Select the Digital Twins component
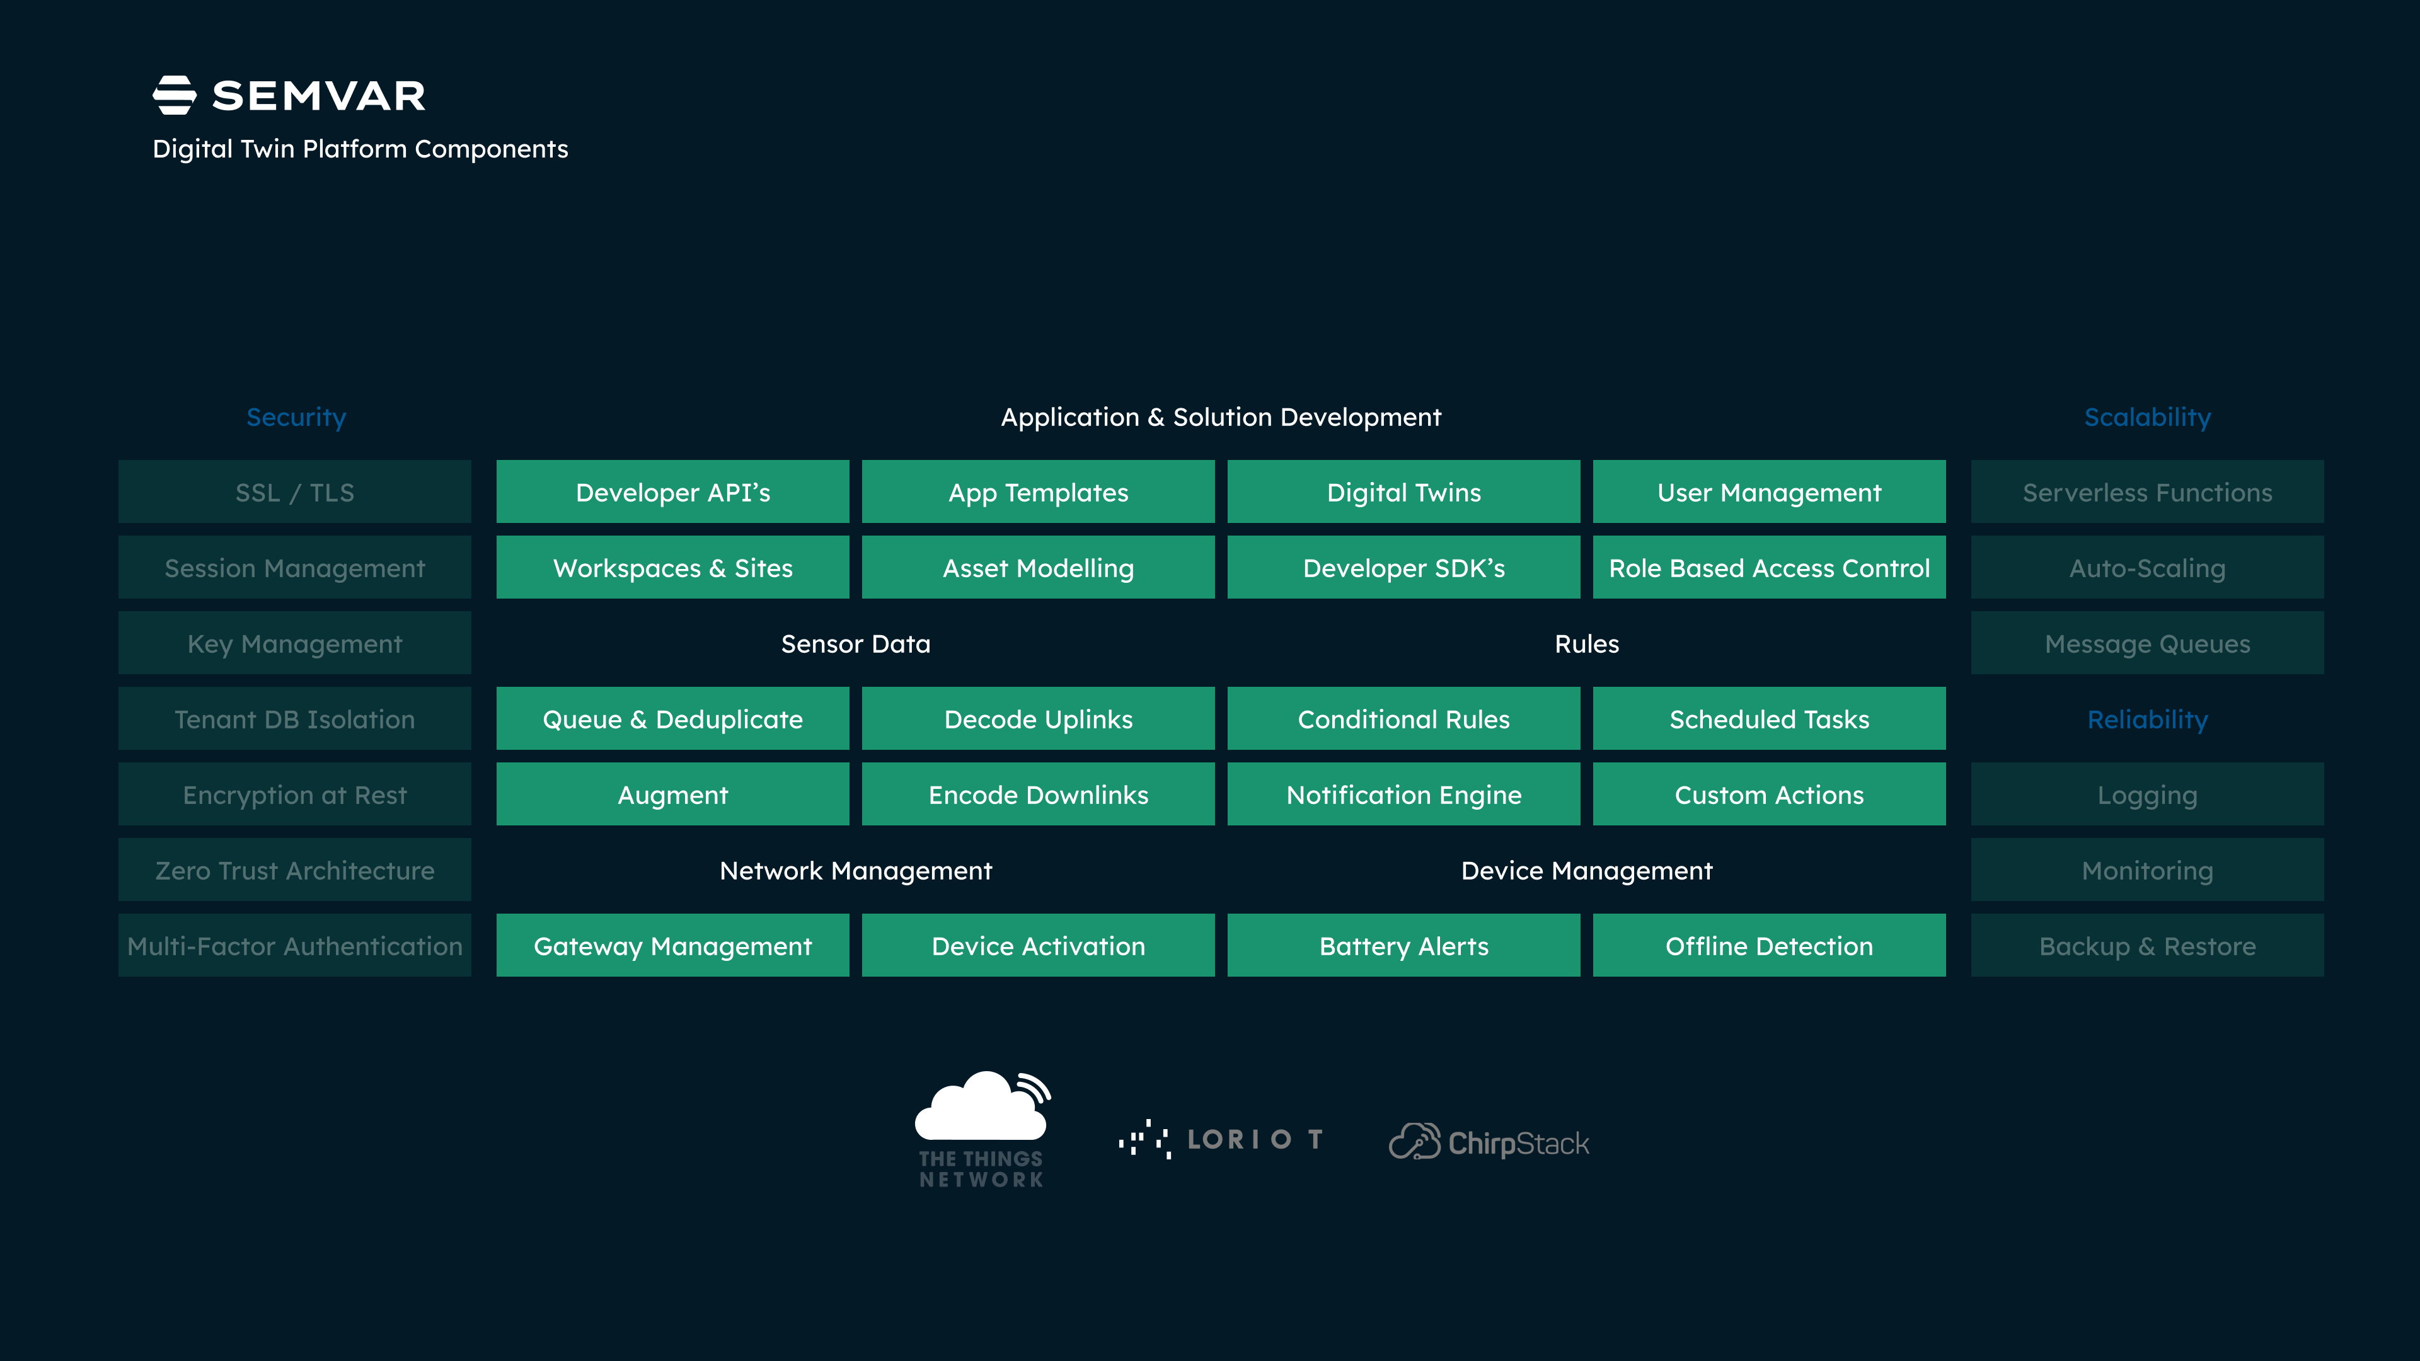This screenshot has width=2420, height=1361. [1403, 491]
